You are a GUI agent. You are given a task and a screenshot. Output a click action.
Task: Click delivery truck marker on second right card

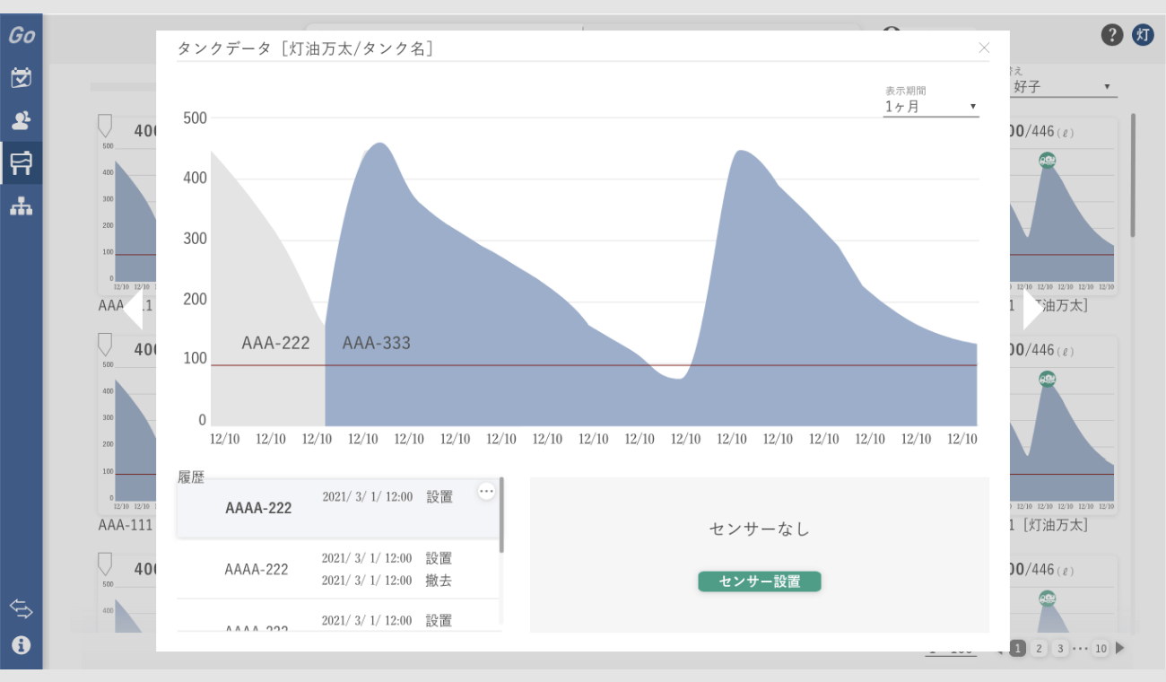point(1048,379)
